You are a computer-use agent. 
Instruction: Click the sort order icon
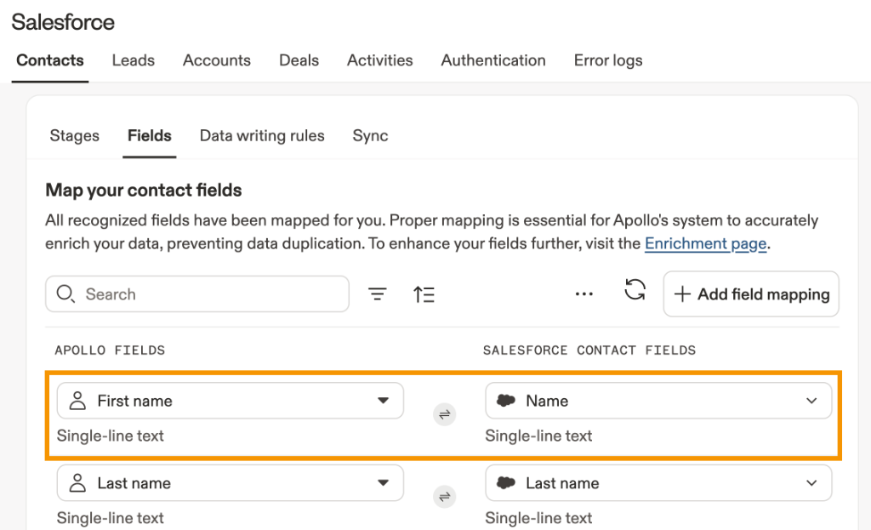(424, 293)
